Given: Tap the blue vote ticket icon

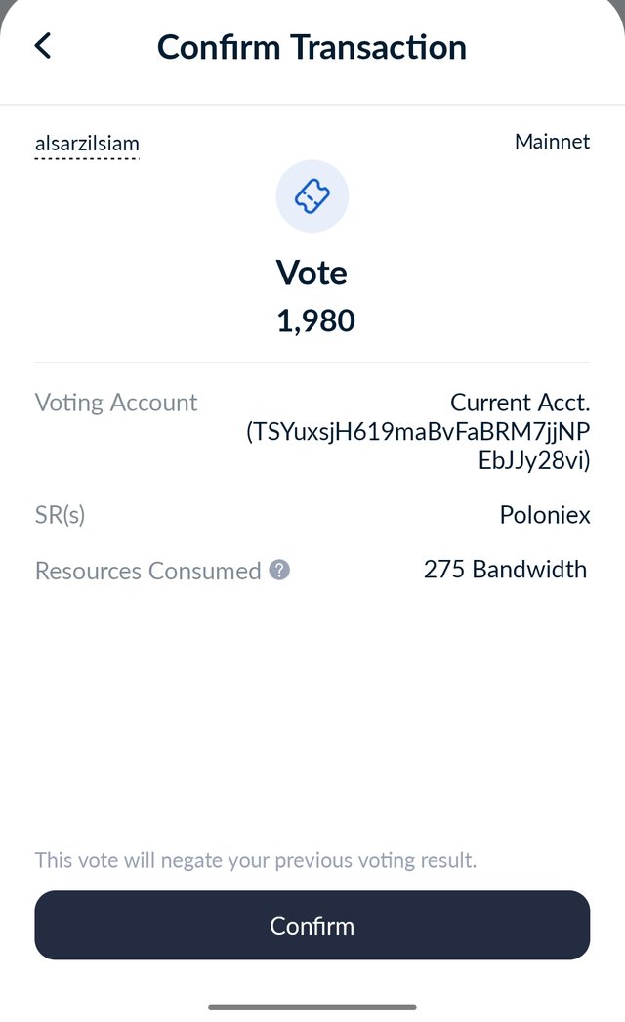Looking at the screenshot, I should 312,196.
